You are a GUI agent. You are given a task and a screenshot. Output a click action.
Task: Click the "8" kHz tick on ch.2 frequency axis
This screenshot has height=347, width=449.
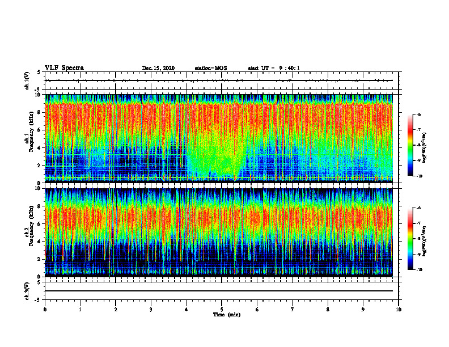point(40,206)
